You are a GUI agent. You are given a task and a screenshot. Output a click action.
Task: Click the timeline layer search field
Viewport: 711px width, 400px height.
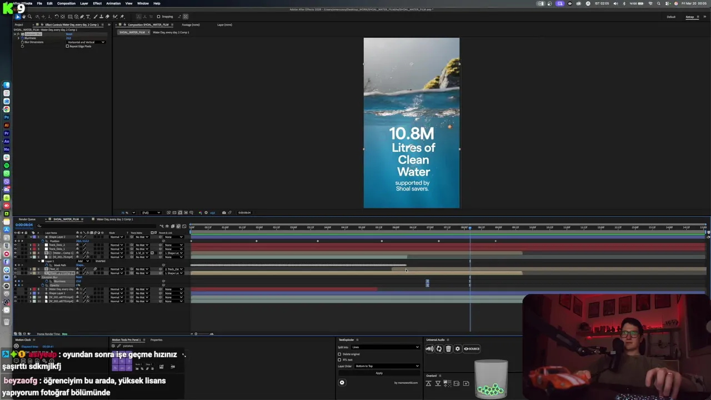click(97, 226)
